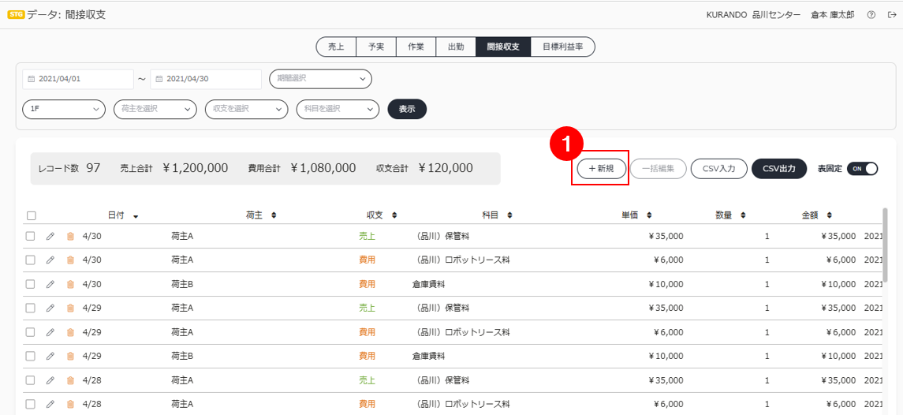Click the 収支合計 ￥120,000 value
This screenshot has height=415, width=903.
click(446, 168)
